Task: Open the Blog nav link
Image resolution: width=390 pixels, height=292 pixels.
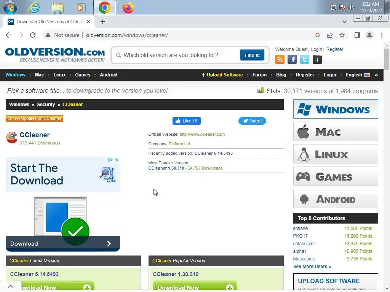Action: [x=281, y=75]
